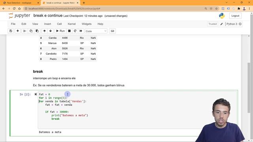Click the table cell Candiotto

(51, 54)
